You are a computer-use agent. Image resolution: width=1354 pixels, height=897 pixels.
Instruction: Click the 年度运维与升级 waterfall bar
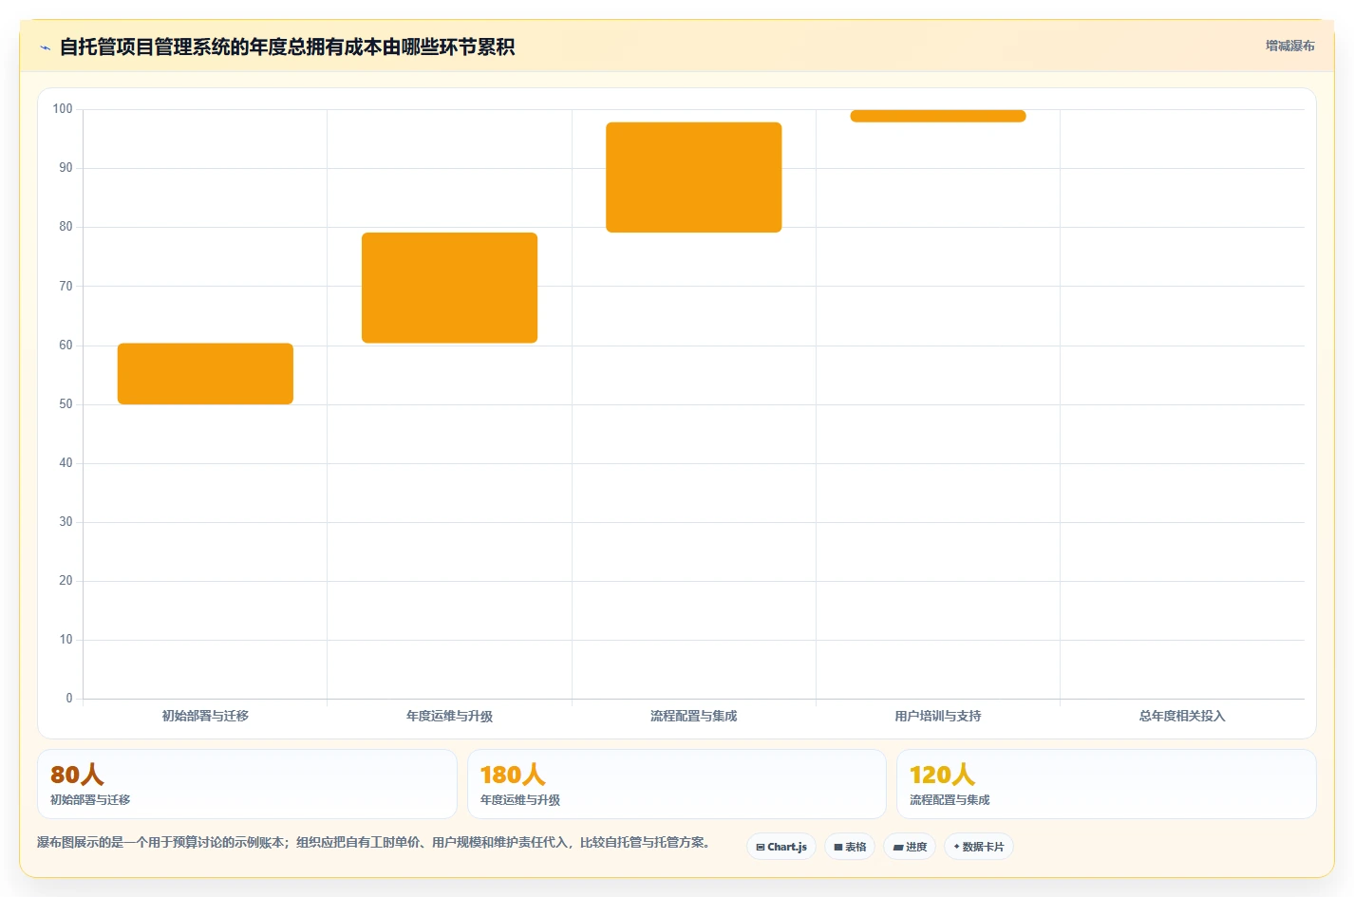click(x=449, y=288)
